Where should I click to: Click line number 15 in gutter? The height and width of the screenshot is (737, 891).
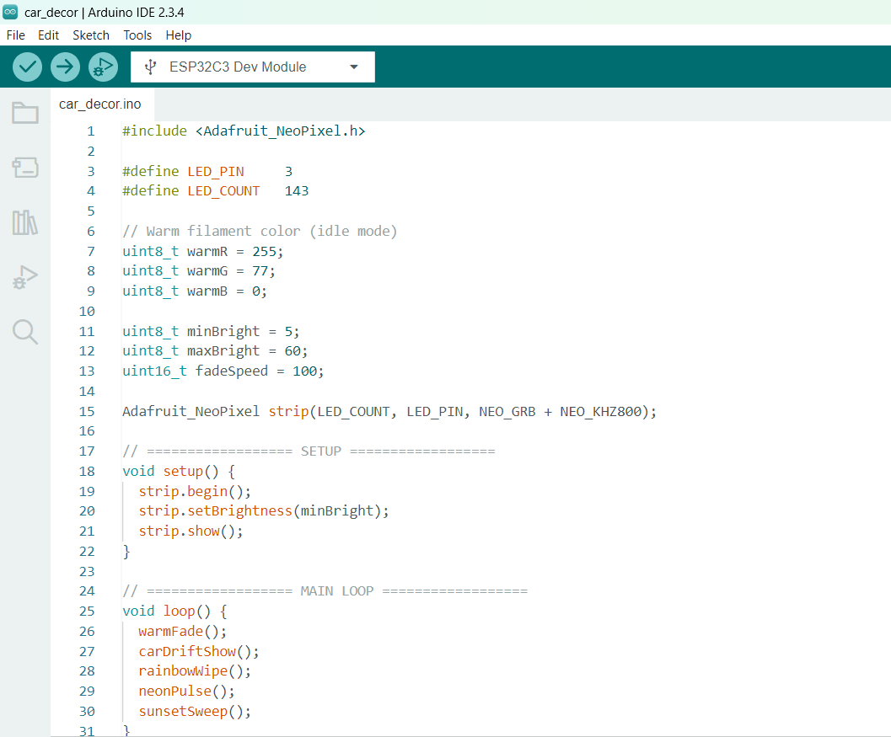click(x=87, y=412)
